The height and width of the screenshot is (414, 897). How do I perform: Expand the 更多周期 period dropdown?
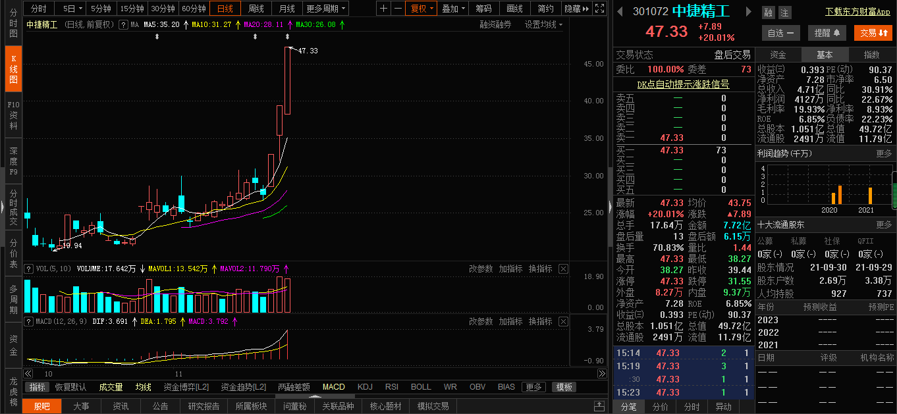[x=326, y=9]
